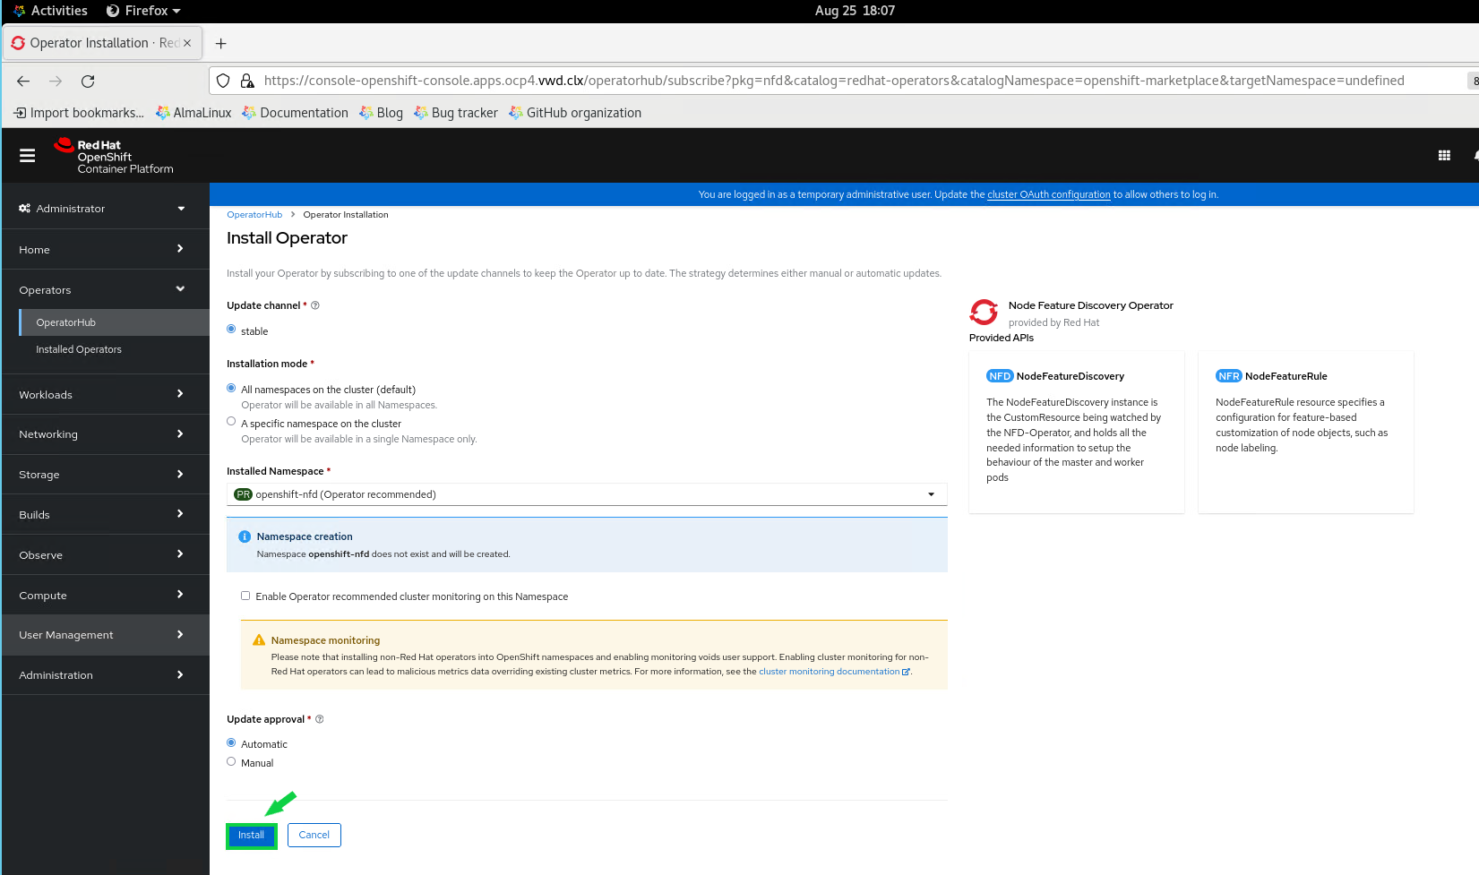
Task: Click the Node Feature Discovery Operator logo
Action: click(984, 312)
